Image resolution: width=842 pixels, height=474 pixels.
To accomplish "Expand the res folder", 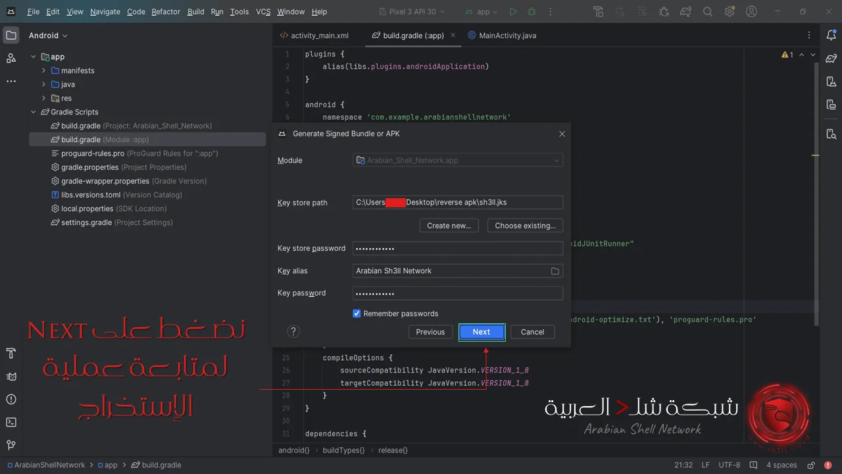I will (44, 98).
